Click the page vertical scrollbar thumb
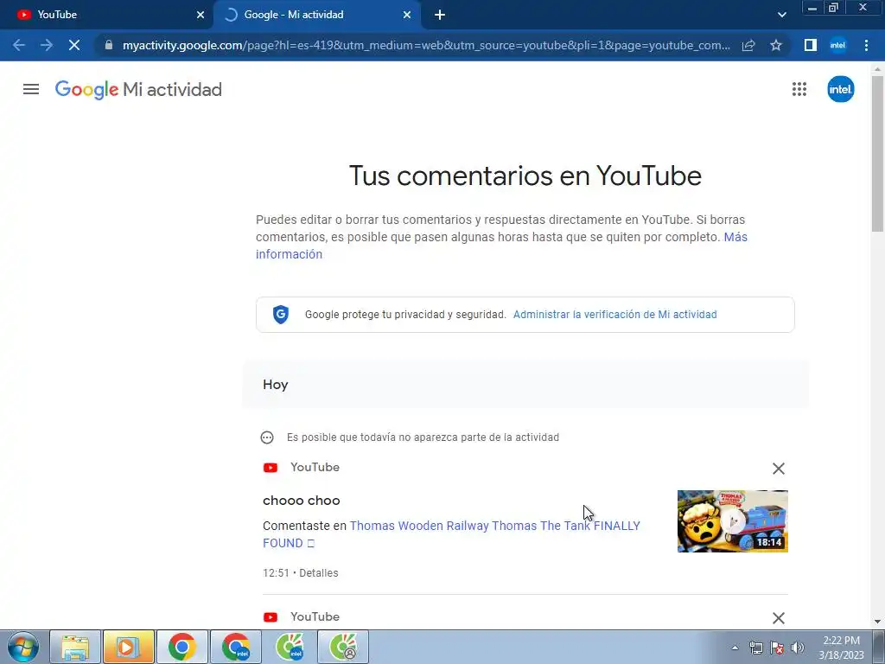 (x=877, y=152)
